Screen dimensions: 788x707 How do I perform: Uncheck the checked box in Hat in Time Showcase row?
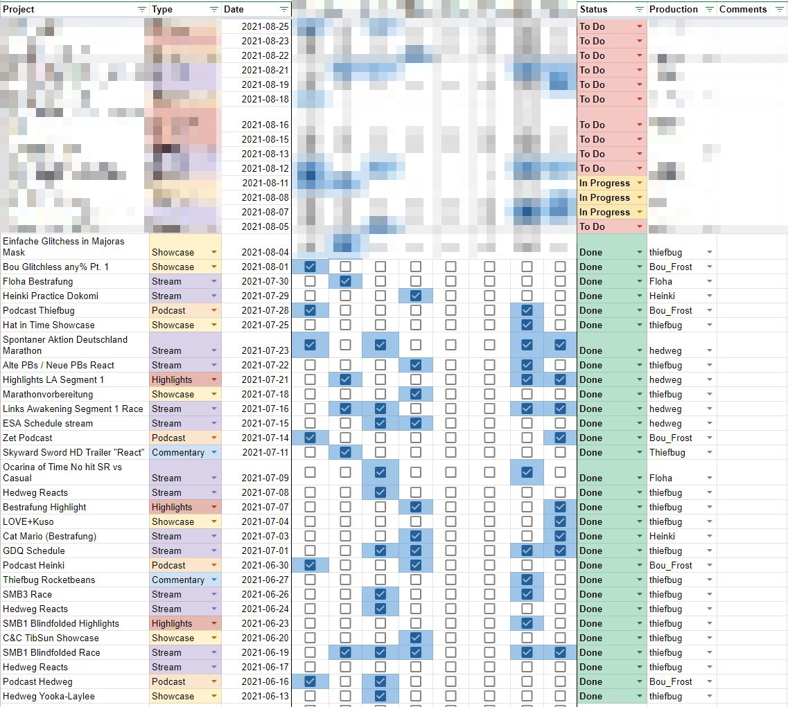[527, 325]
